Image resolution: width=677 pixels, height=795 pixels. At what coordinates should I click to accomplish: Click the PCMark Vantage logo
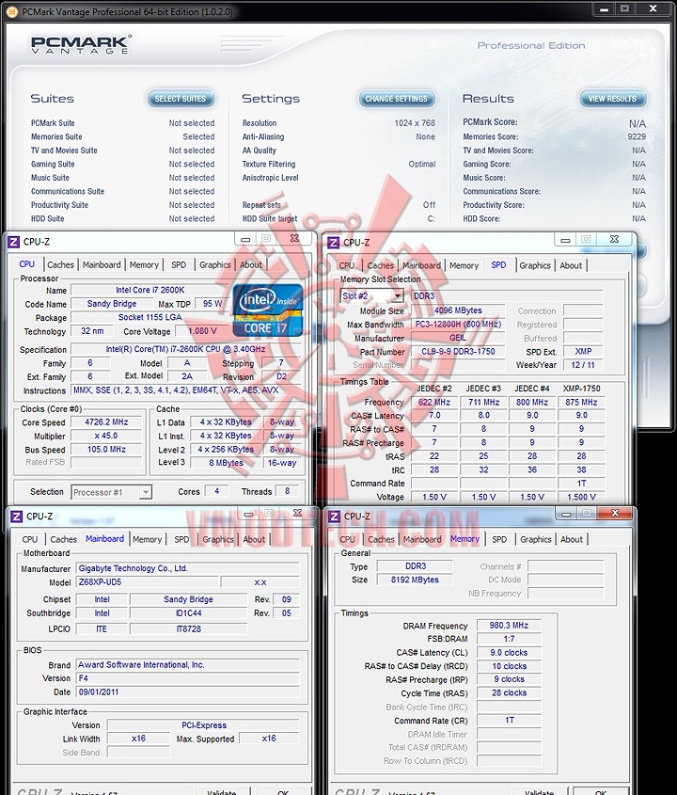pos(81,44)
